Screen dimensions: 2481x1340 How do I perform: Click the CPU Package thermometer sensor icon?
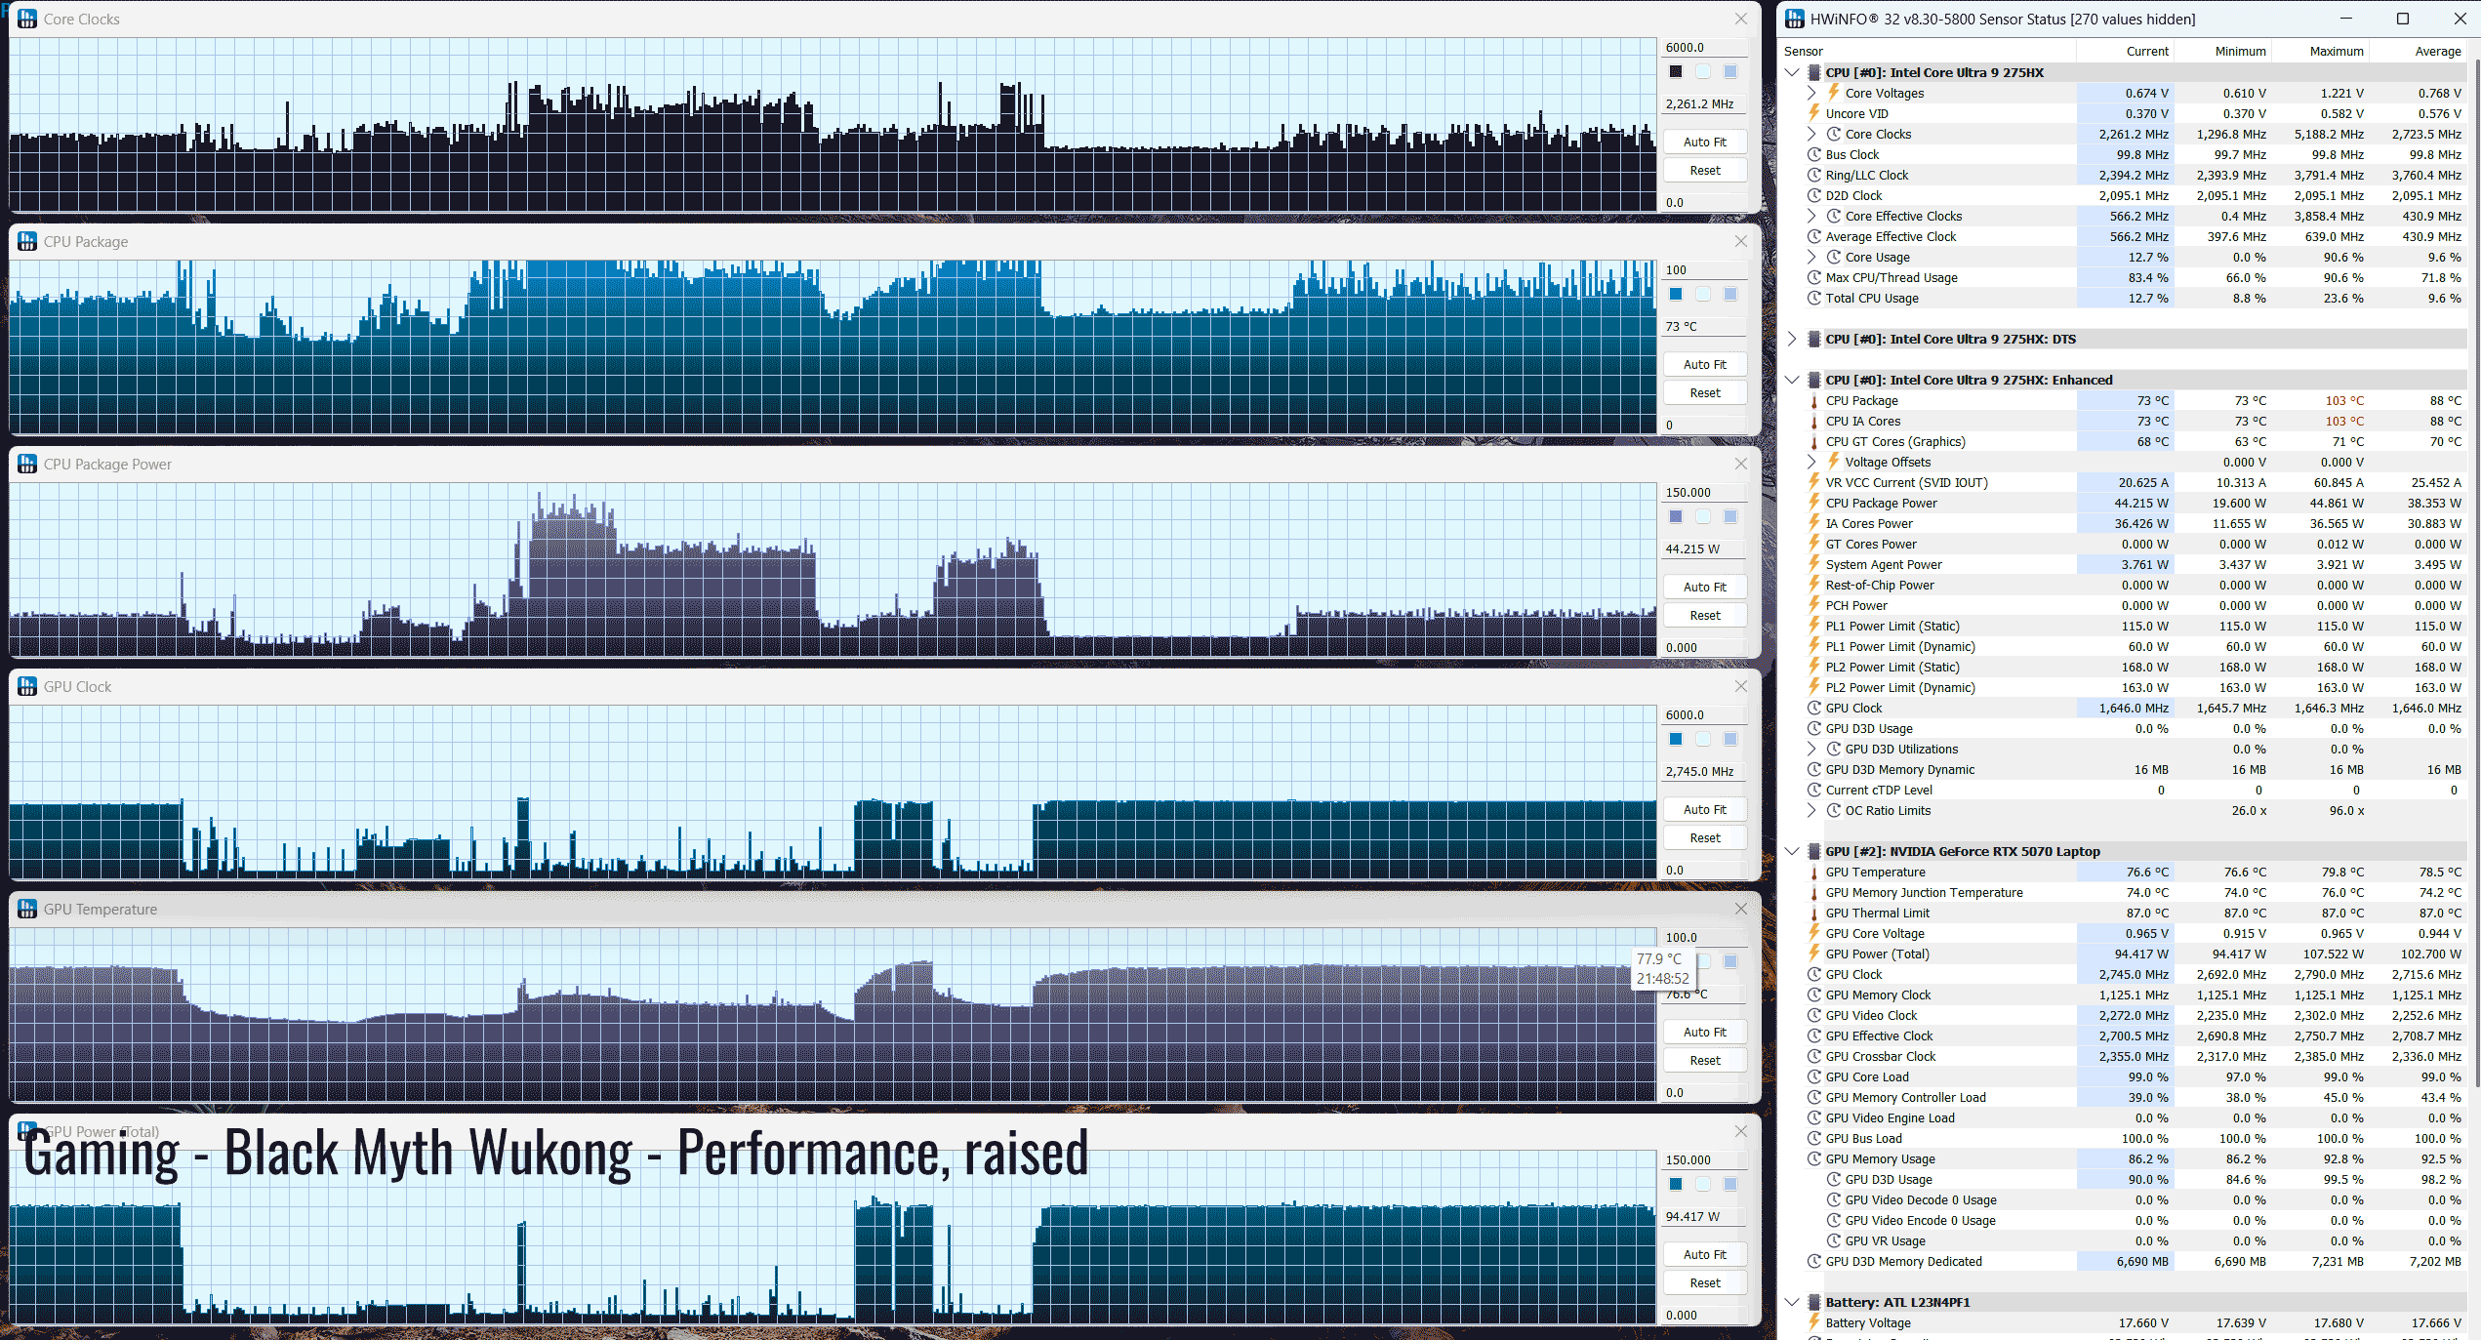coord(1814,401)
